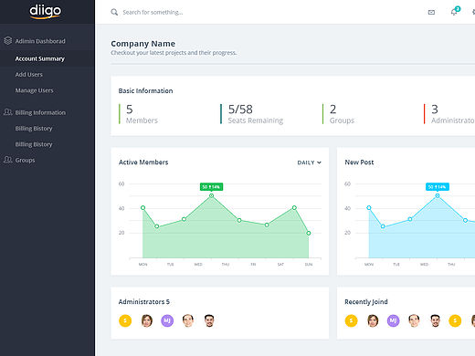Click the 50 ↑14% tooltip on Active Members
Screen dimensions: 475x356
click(211, 186)
